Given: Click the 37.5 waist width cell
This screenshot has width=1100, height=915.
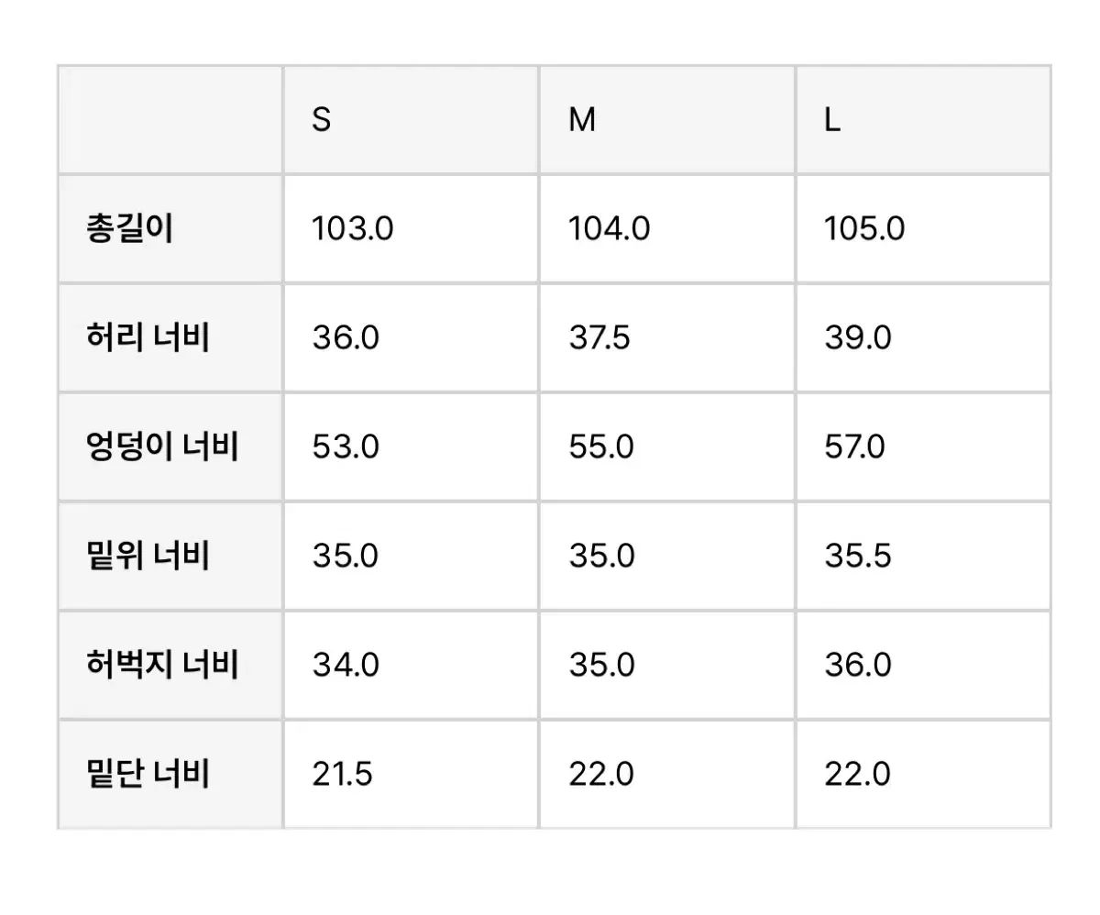Looking at the screenshot, I should tap(667, 337).
